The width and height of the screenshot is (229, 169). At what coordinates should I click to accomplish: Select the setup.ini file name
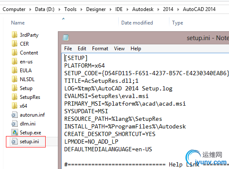(29, 142)
